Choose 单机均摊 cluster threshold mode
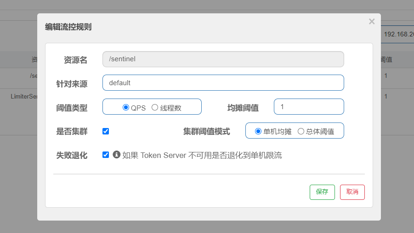The image size is (414, 233). click(x=258, y=131)
